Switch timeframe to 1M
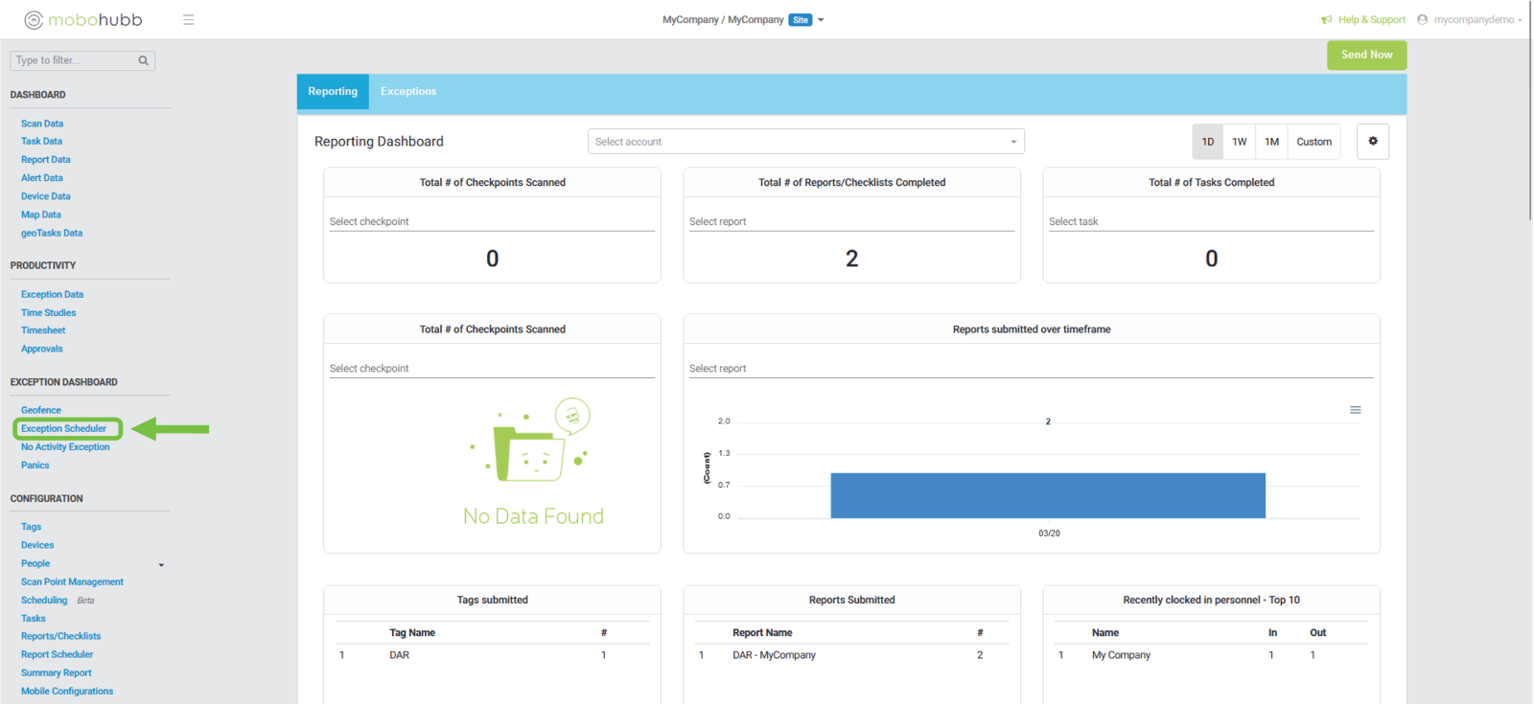 1272,142
